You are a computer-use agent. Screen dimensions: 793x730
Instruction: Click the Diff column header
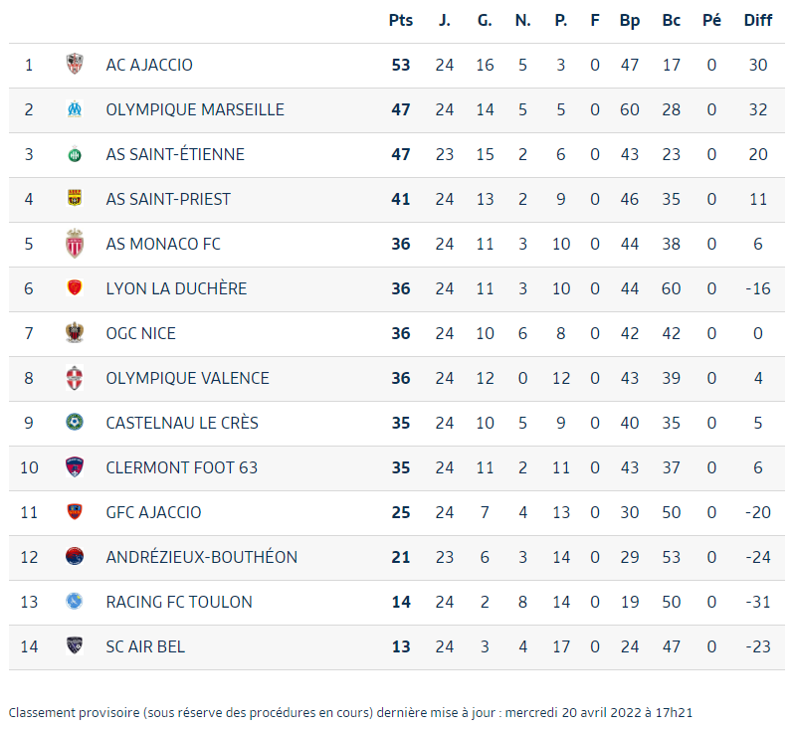757,20
